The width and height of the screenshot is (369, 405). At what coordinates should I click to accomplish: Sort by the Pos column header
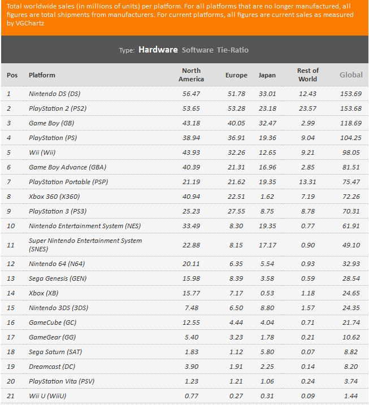[12, 75]
